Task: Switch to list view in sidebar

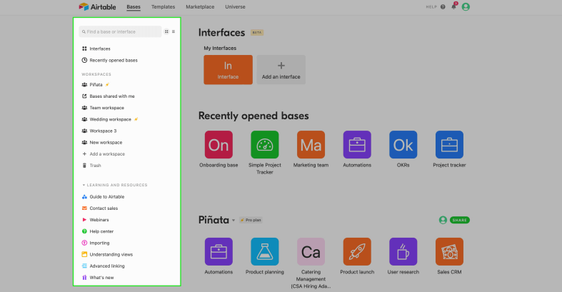Action: (174, 31)
